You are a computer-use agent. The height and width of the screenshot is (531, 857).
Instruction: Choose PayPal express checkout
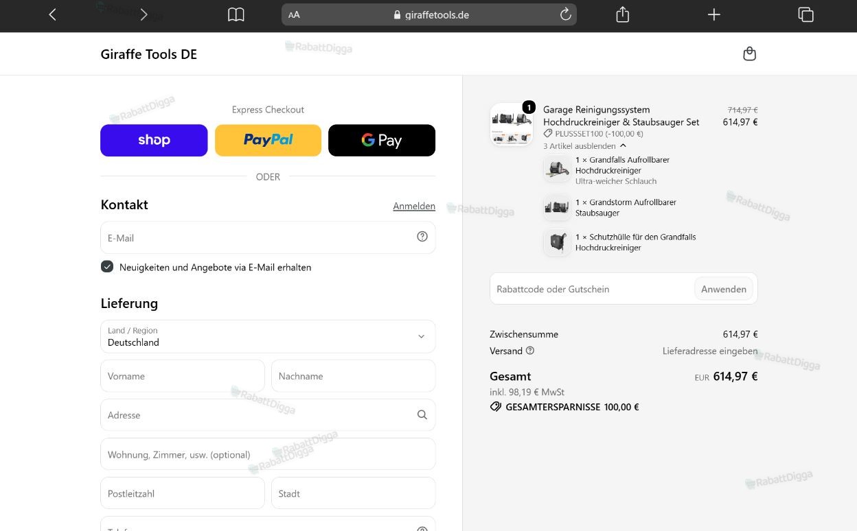268,140
